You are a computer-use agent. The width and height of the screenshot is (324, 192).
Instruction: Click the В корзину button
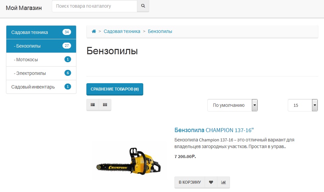[x=190, y=182]
